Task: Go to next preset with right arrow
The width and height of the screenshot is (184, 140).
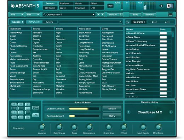Action: pyautogui.click(x=103, y=15)
